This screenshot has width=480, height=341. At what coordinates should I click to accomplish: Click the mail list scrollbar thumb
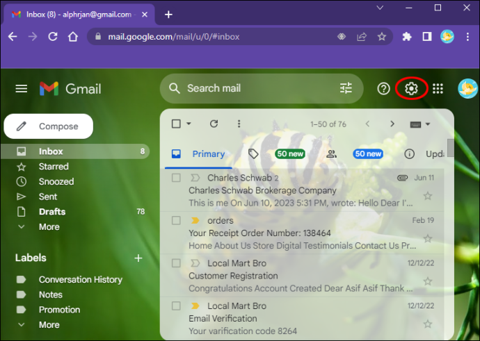tap(450, 148)
